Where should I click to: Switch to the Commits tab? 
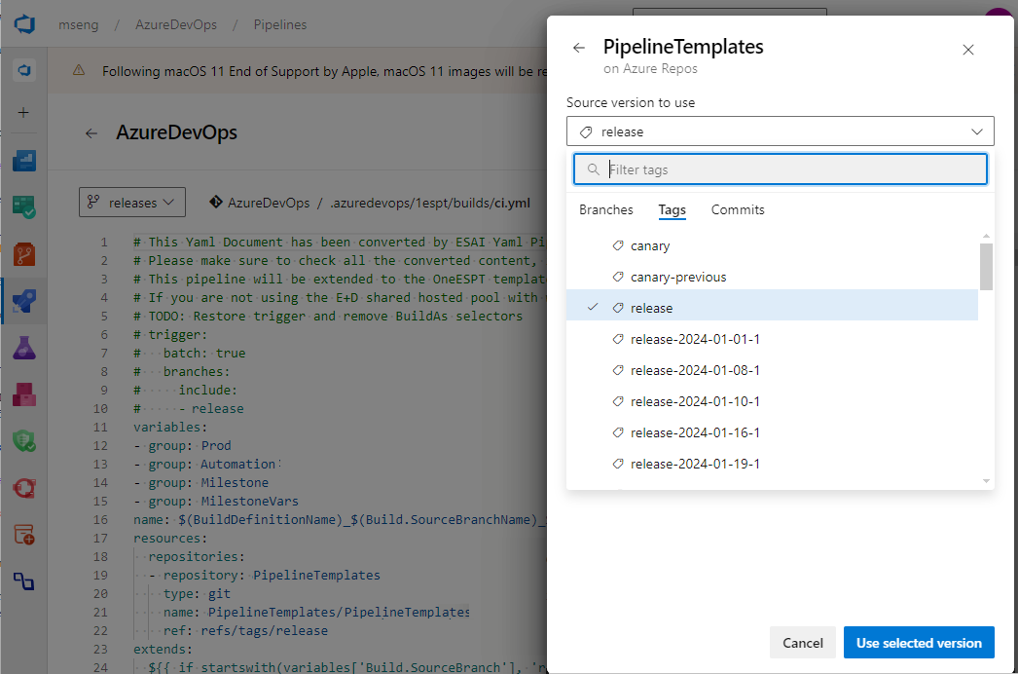[x=738, y=209]
